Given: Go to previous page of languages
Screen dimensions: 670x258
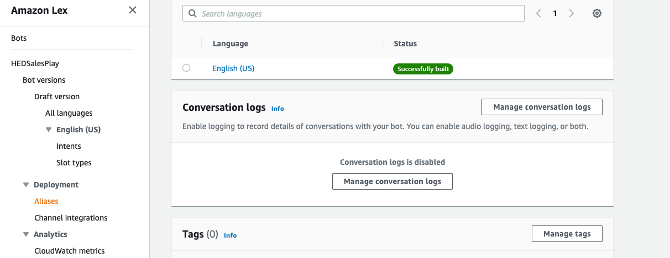Looking at the screenshot, I should tap(538, 13).
